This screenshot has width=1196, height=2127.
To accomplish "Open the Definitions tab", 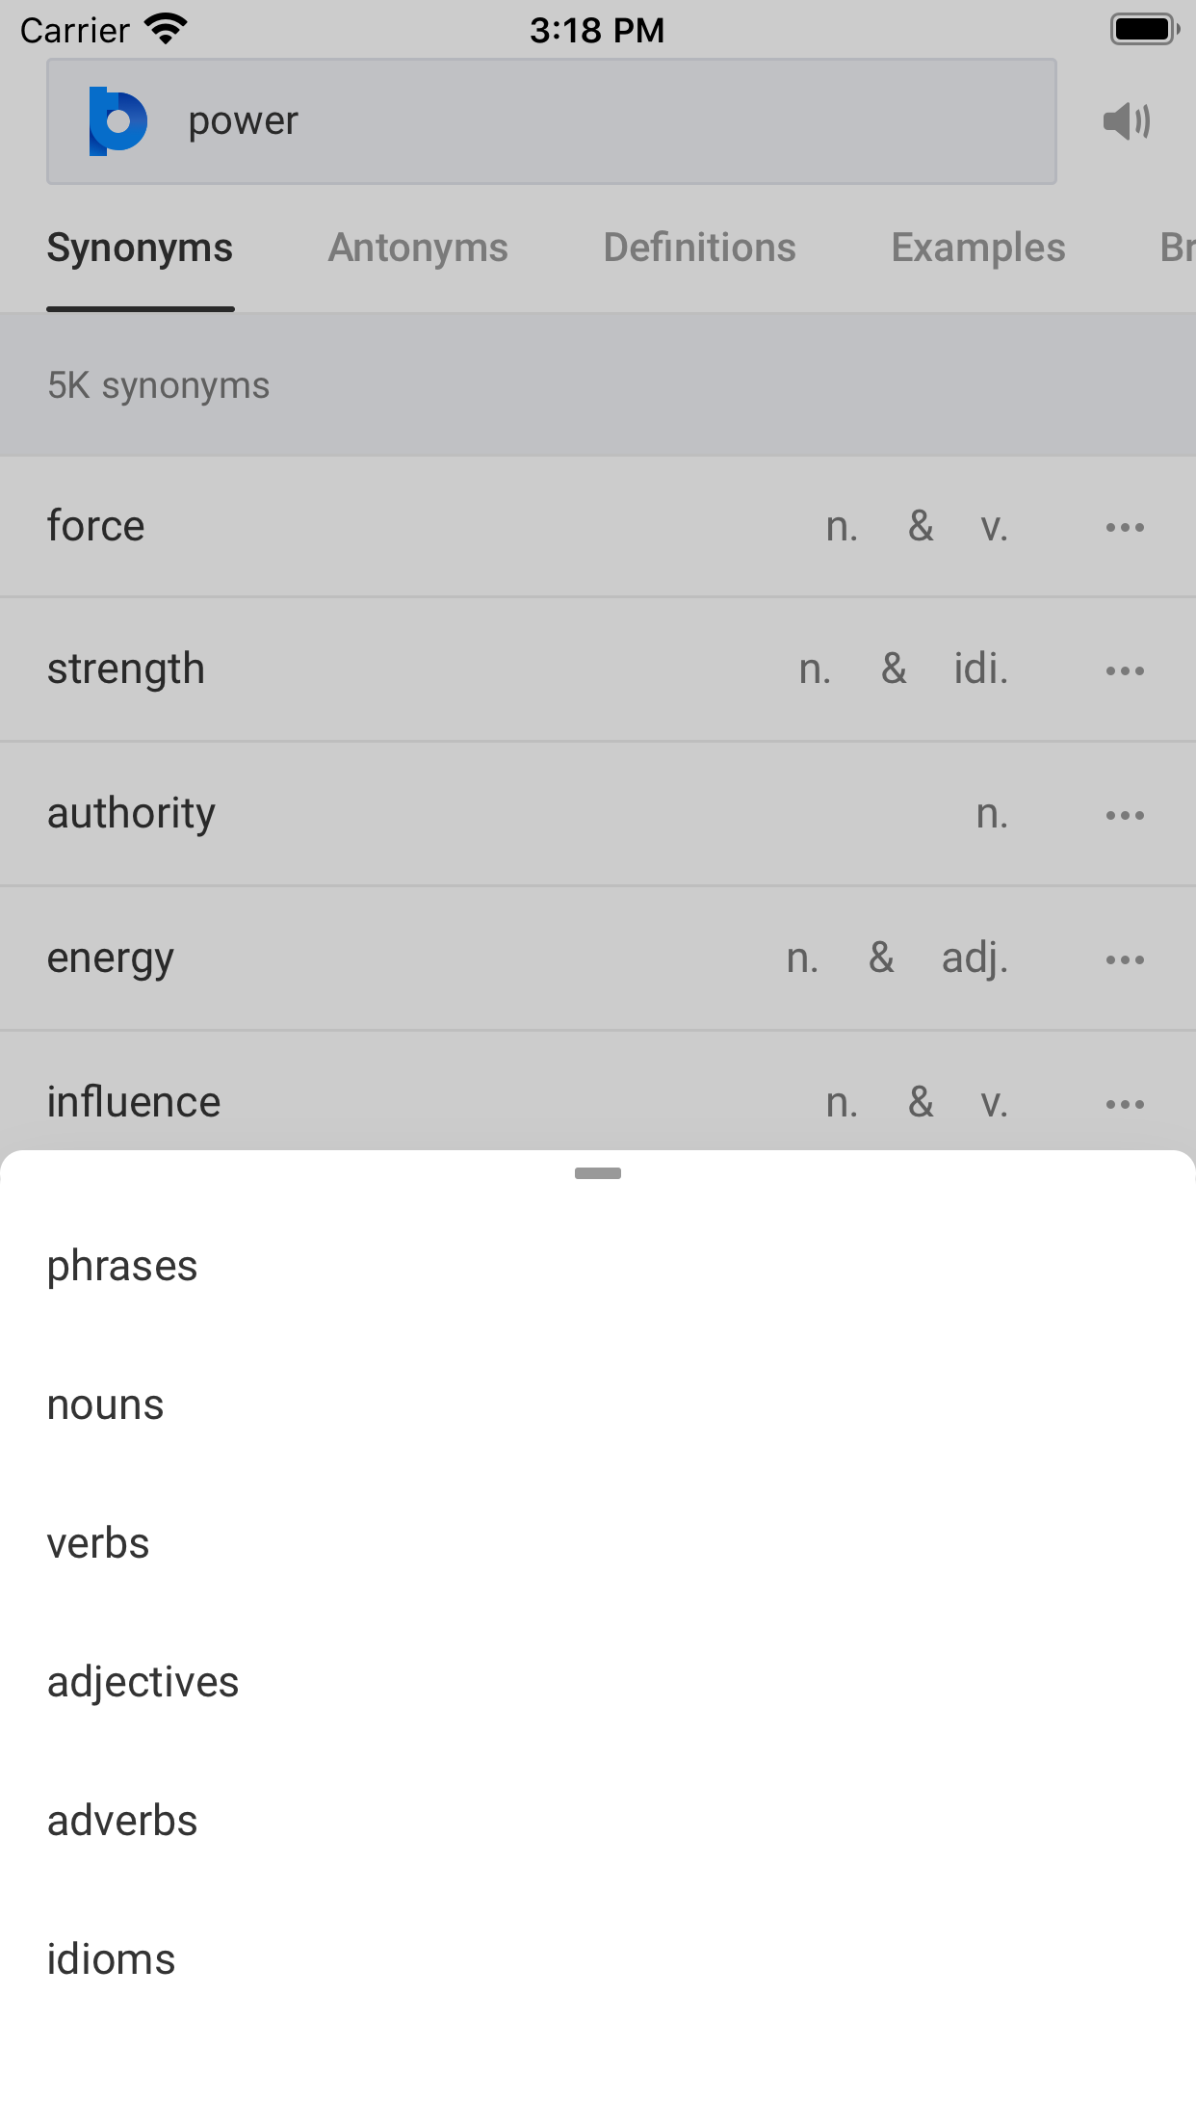I will [699, 249].
